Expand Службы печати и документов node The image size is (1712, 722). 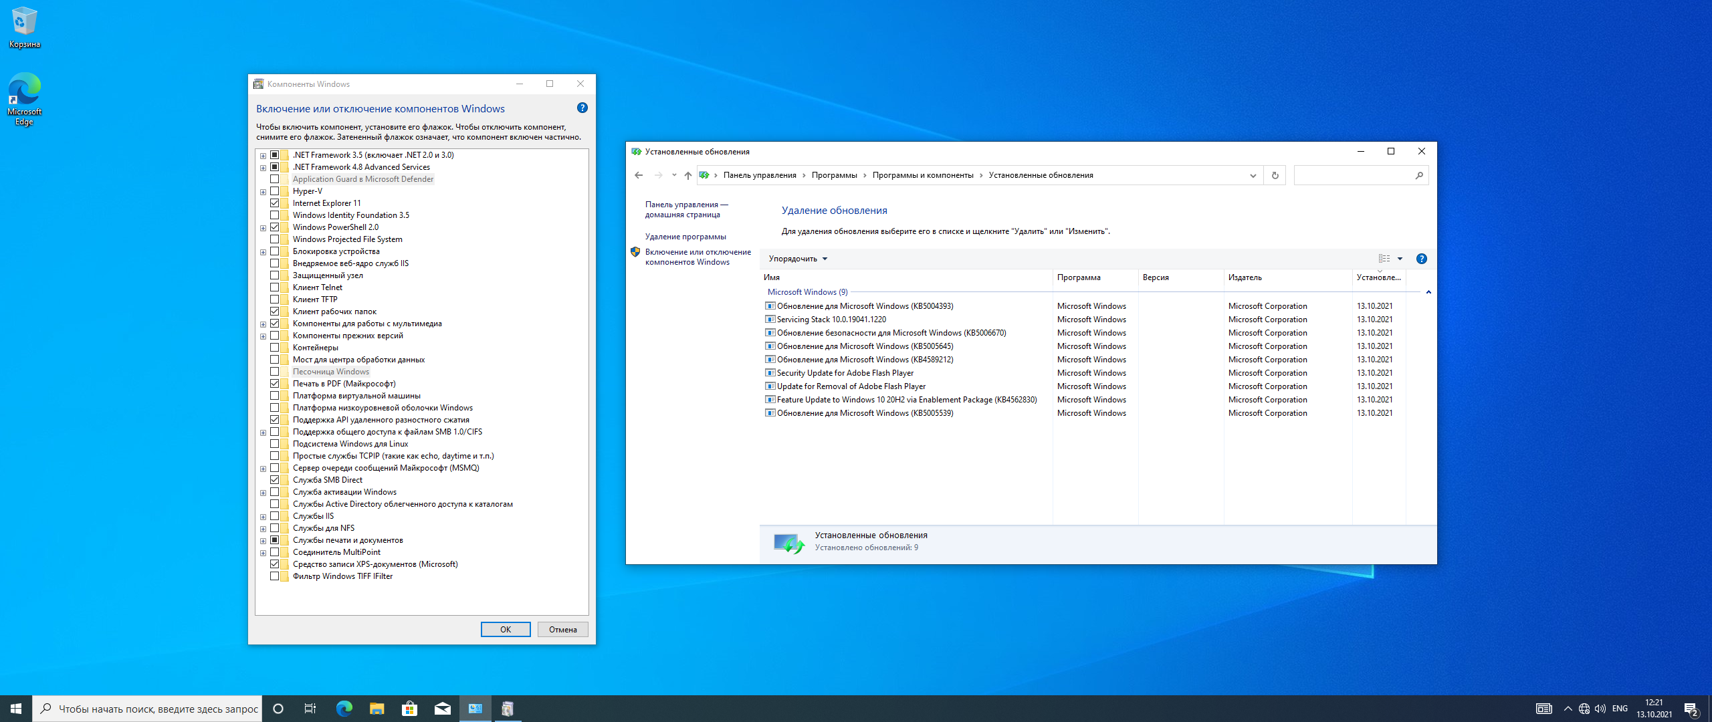263,541
